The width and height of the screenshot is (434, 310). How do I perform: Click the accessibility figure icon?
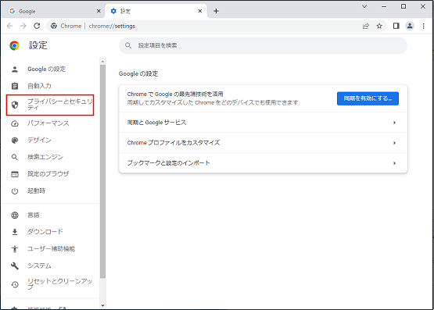click(15, 249)
